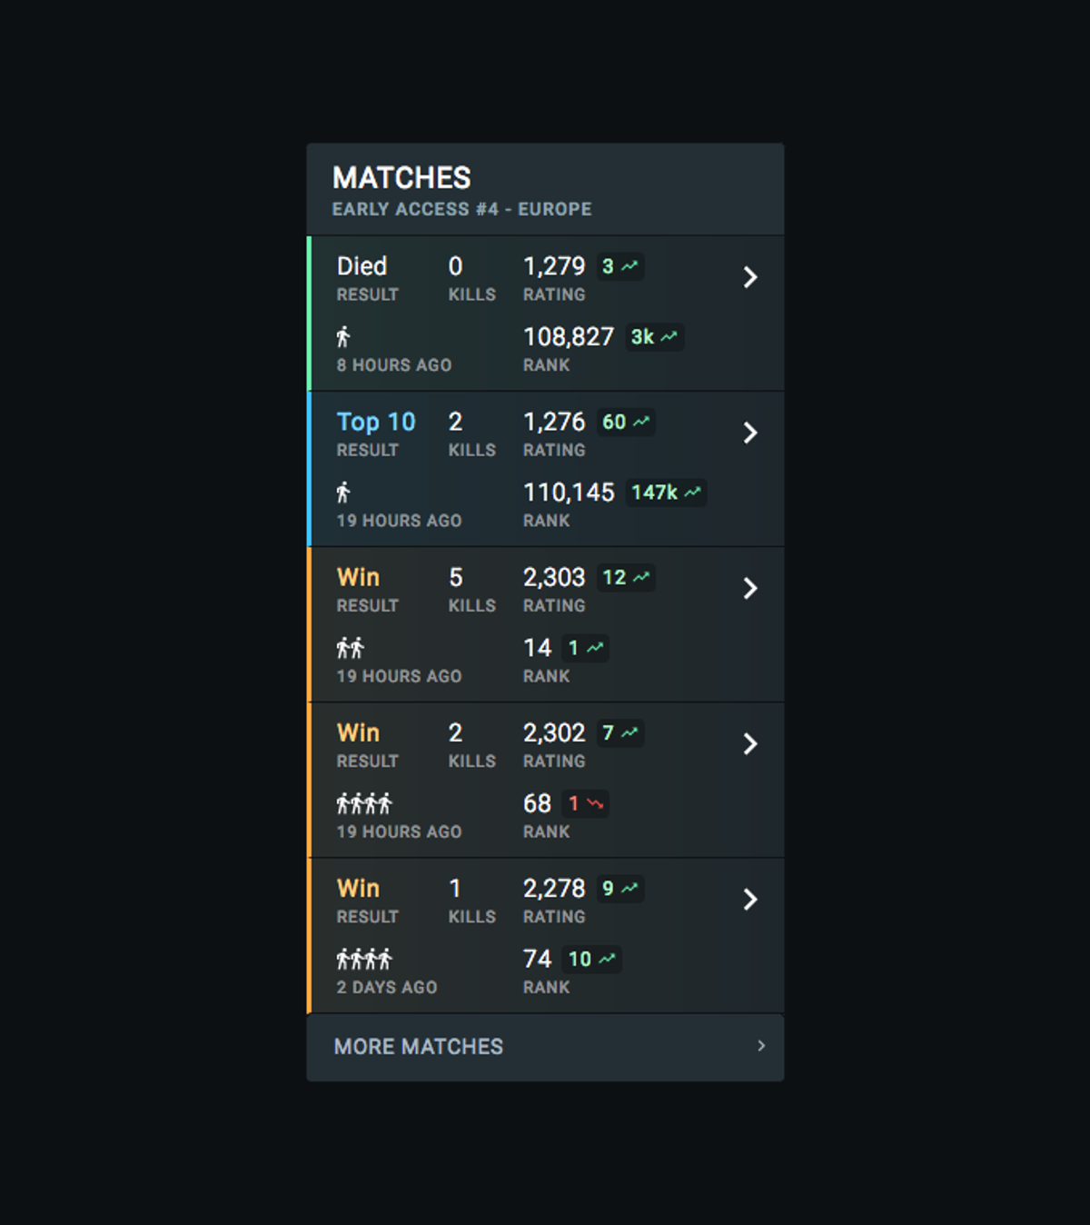1090x1225 pixels.
Task: Click the 12-point rating trend badge on the 5-kill Win
Action: point(626,577)
